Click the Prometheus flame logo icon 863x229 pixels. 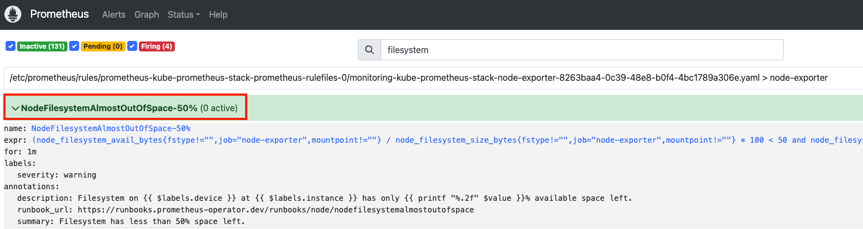[13, 14]
